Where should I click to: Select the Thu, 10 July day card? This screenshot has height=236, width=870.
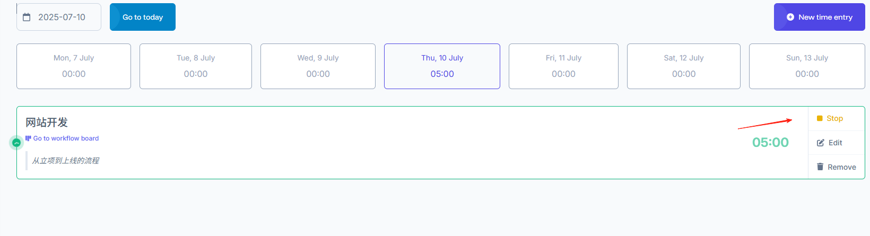click(x=442, y=66)
